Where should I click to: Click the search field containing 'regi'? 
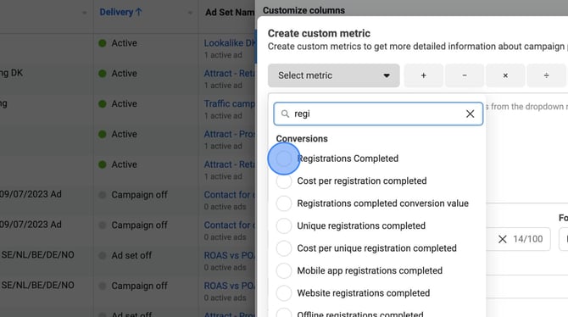tap(378, 114)
